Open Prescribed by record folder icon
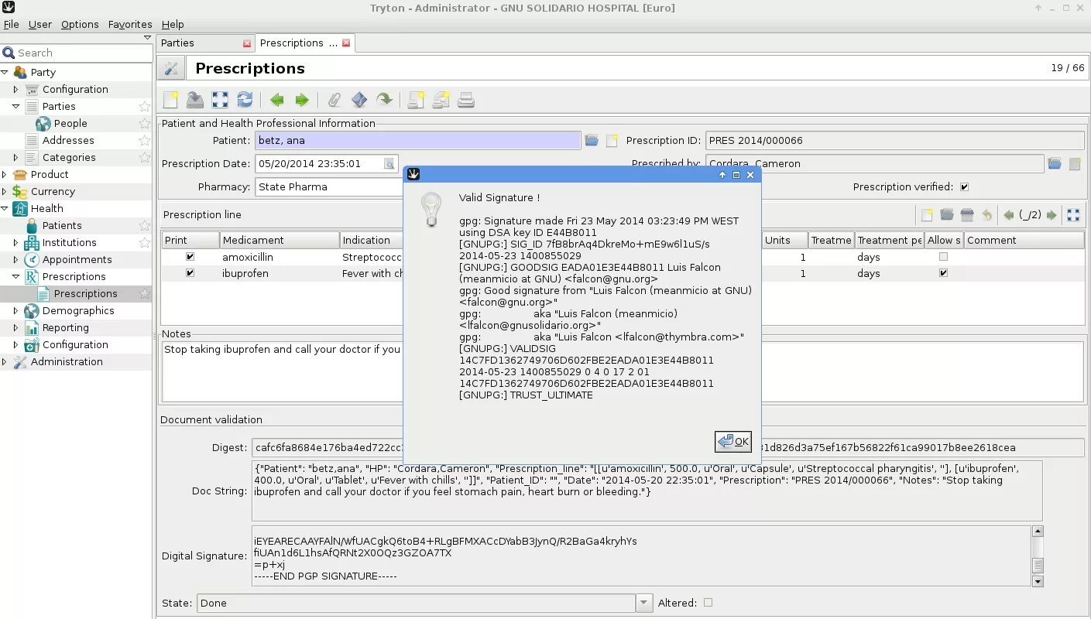 [1055, 163]
